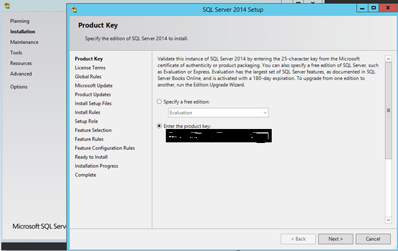The width and height of the screenshot is (398, 251).
Task: Open the Evaluation edition dropdown
Action: pos(218,112)
